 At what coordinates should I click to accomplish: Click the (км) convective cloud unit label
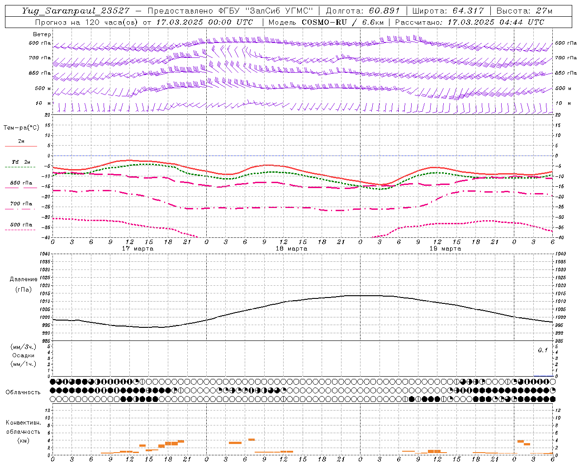(x=23, y=440)
